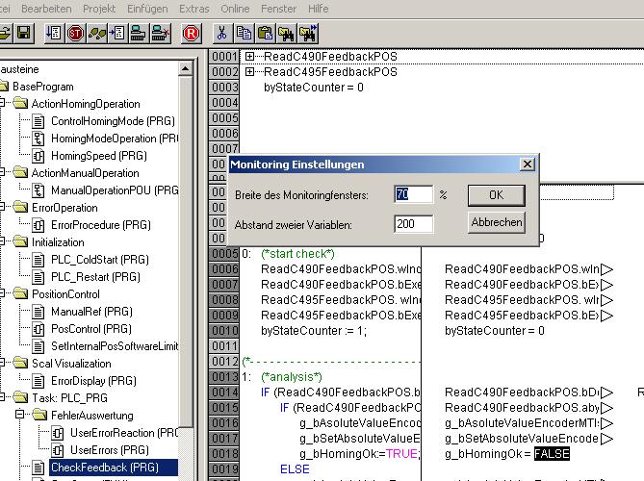This screenshot has height=481, width=644.
Task: Click the Stop (ST sign) toolbar icon
Action: (75, 33)
